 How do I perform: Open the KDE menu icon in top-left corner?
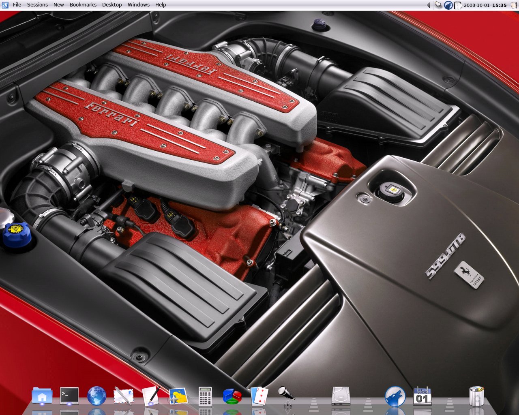[x=5, y=5]
